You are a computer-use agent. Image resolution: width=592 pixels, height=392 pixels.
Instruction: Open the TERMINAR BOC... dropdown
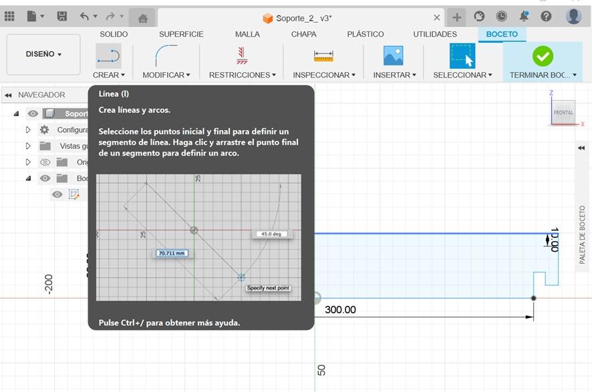pos(543,75)
